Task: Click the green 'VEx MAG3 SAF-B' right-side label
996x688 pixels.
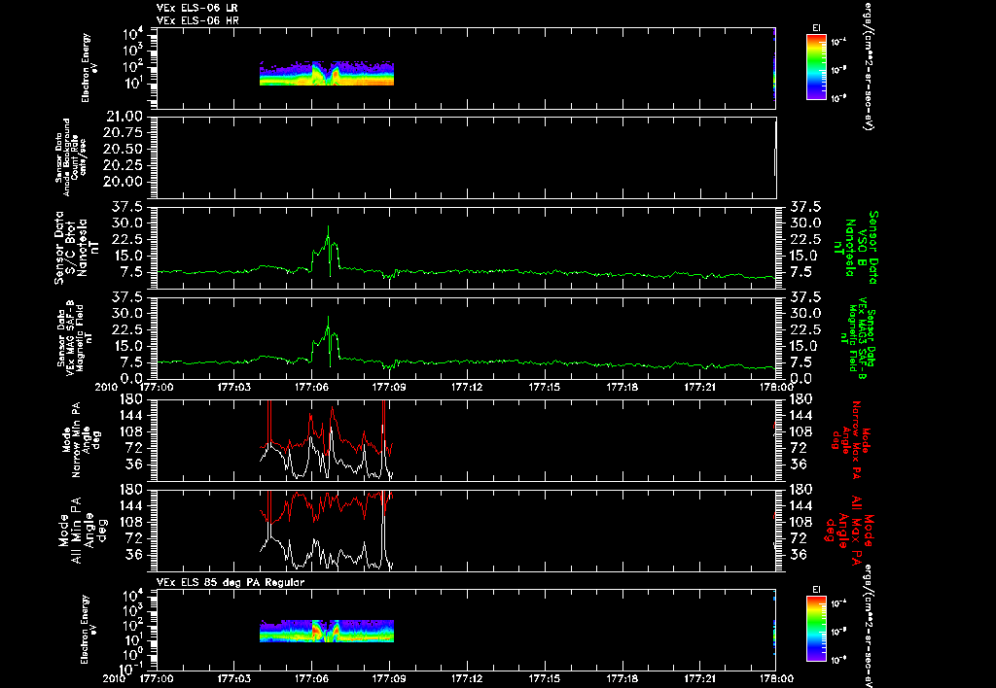Action: [857, 337]
